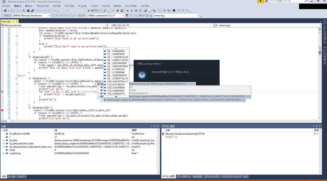Viewport: 327px width, 181px height.
Task: Close the 自動 panel
Action: point(158,126)
